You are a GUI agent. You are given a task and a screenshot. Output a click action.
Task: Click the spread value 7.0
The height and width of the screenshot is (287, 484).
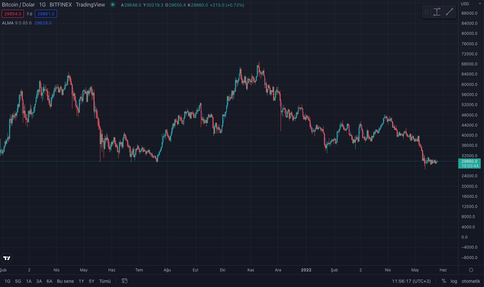point(29,14)
